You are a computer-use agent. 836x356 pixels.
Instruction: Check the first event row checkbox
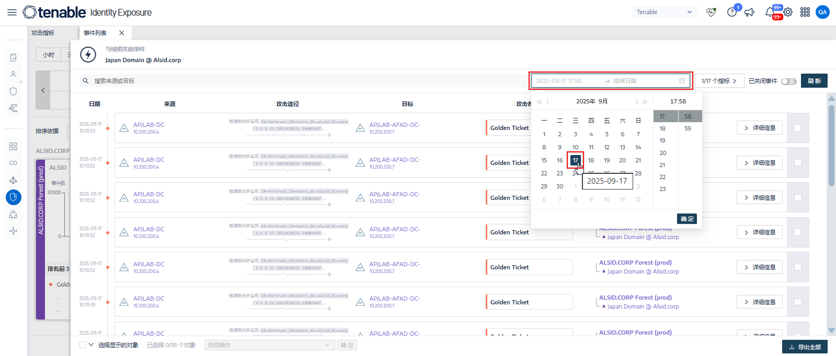(x=798, y=128)
